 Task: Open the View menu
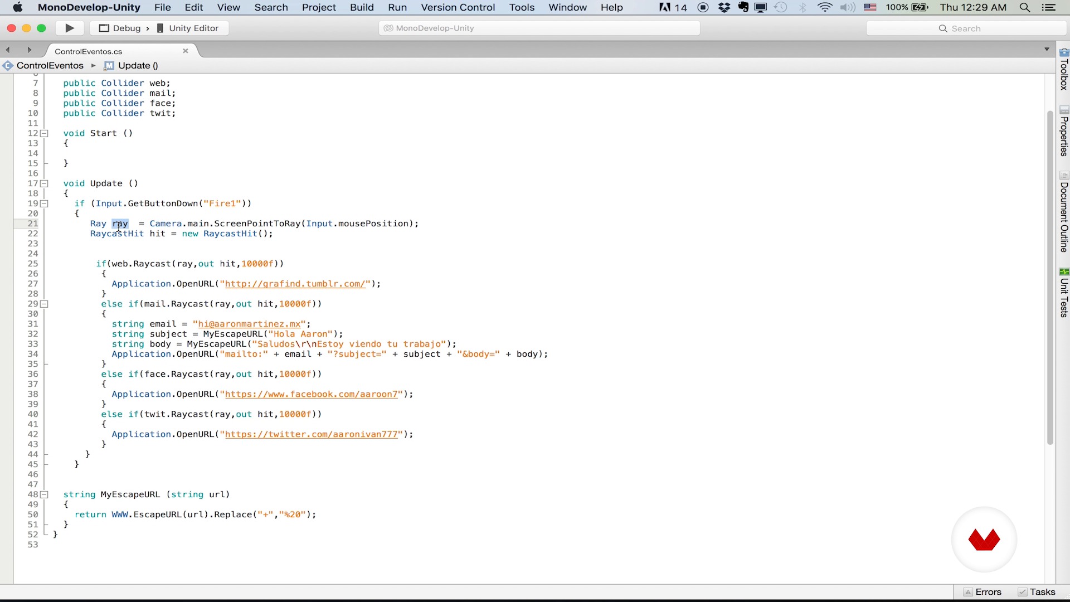point(228,7)
